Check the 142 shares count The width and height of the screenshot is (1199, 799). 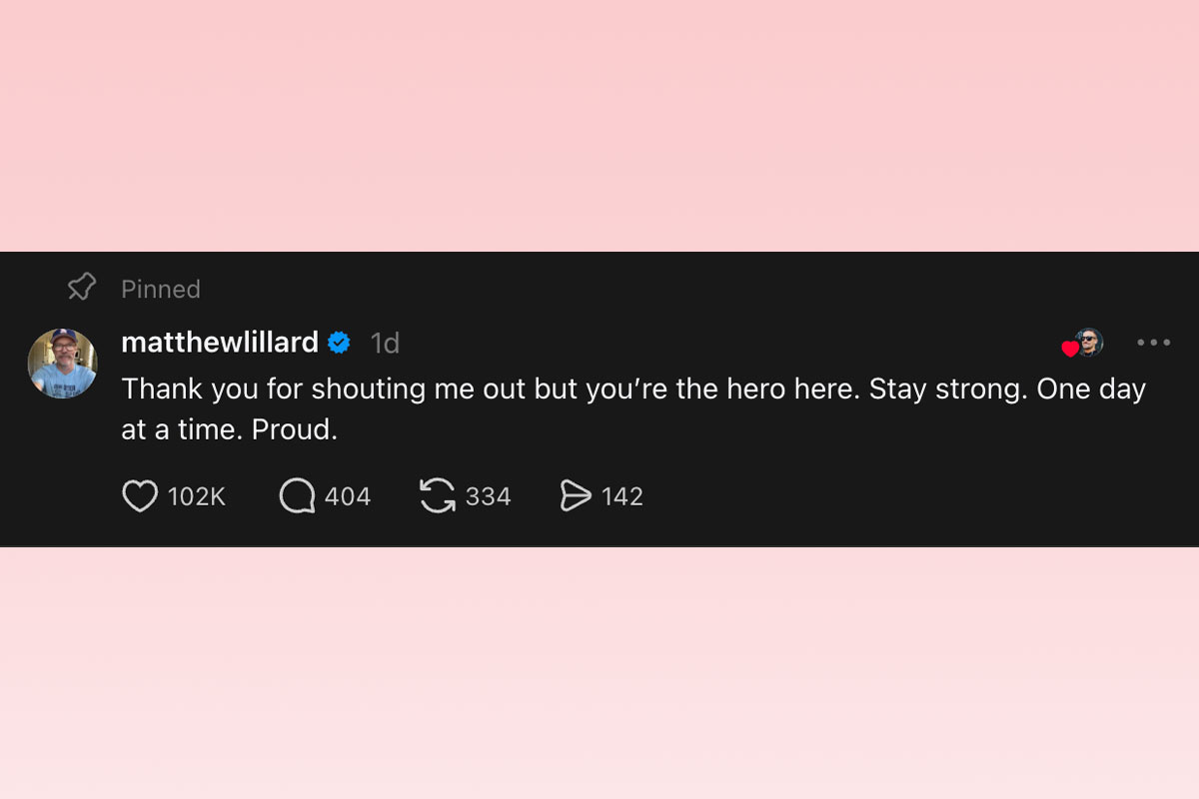click(623, 495)
